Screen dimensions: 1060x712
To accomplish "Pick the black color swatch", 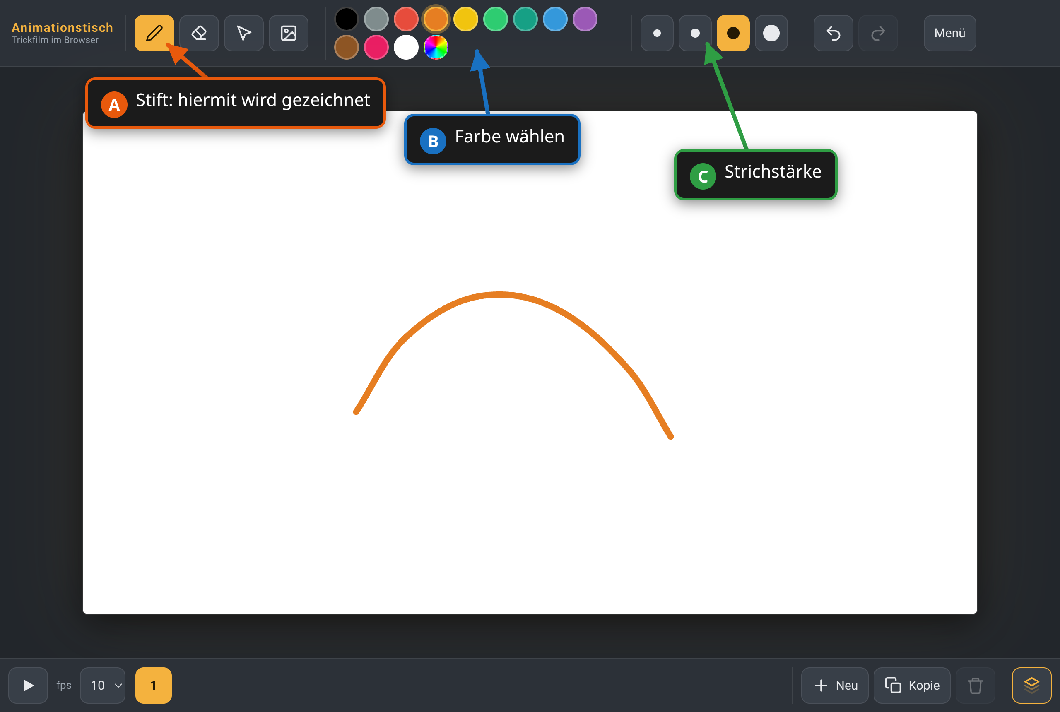I will pos(347,19).
